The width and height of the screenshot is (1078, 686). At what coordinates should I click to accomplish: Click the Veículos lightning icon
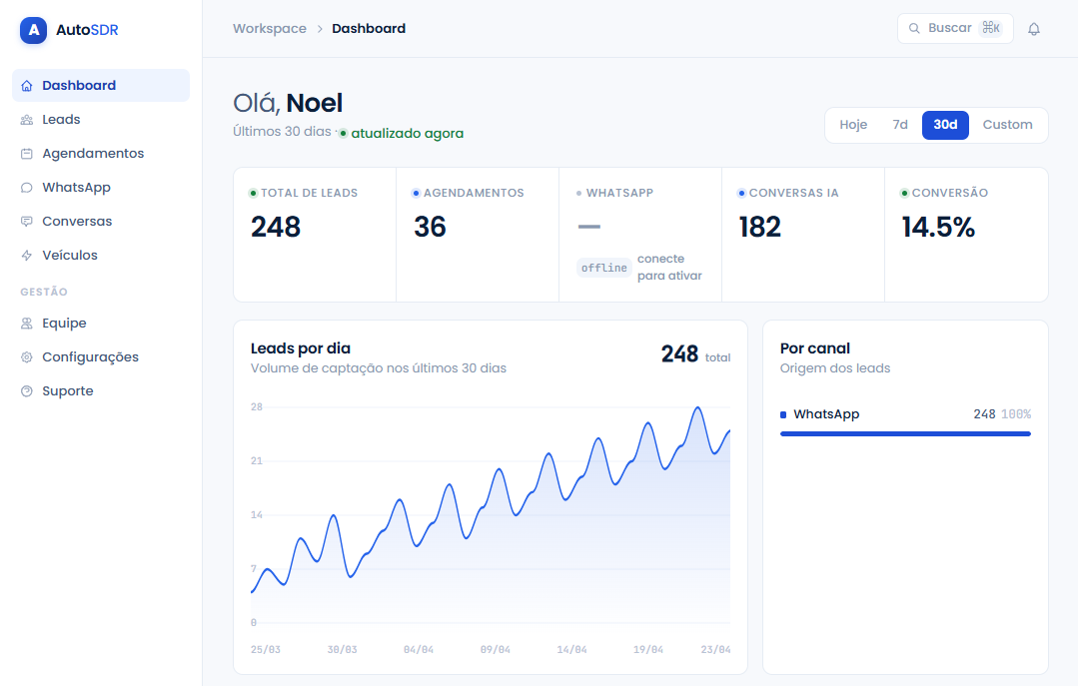tap(27, 256)
